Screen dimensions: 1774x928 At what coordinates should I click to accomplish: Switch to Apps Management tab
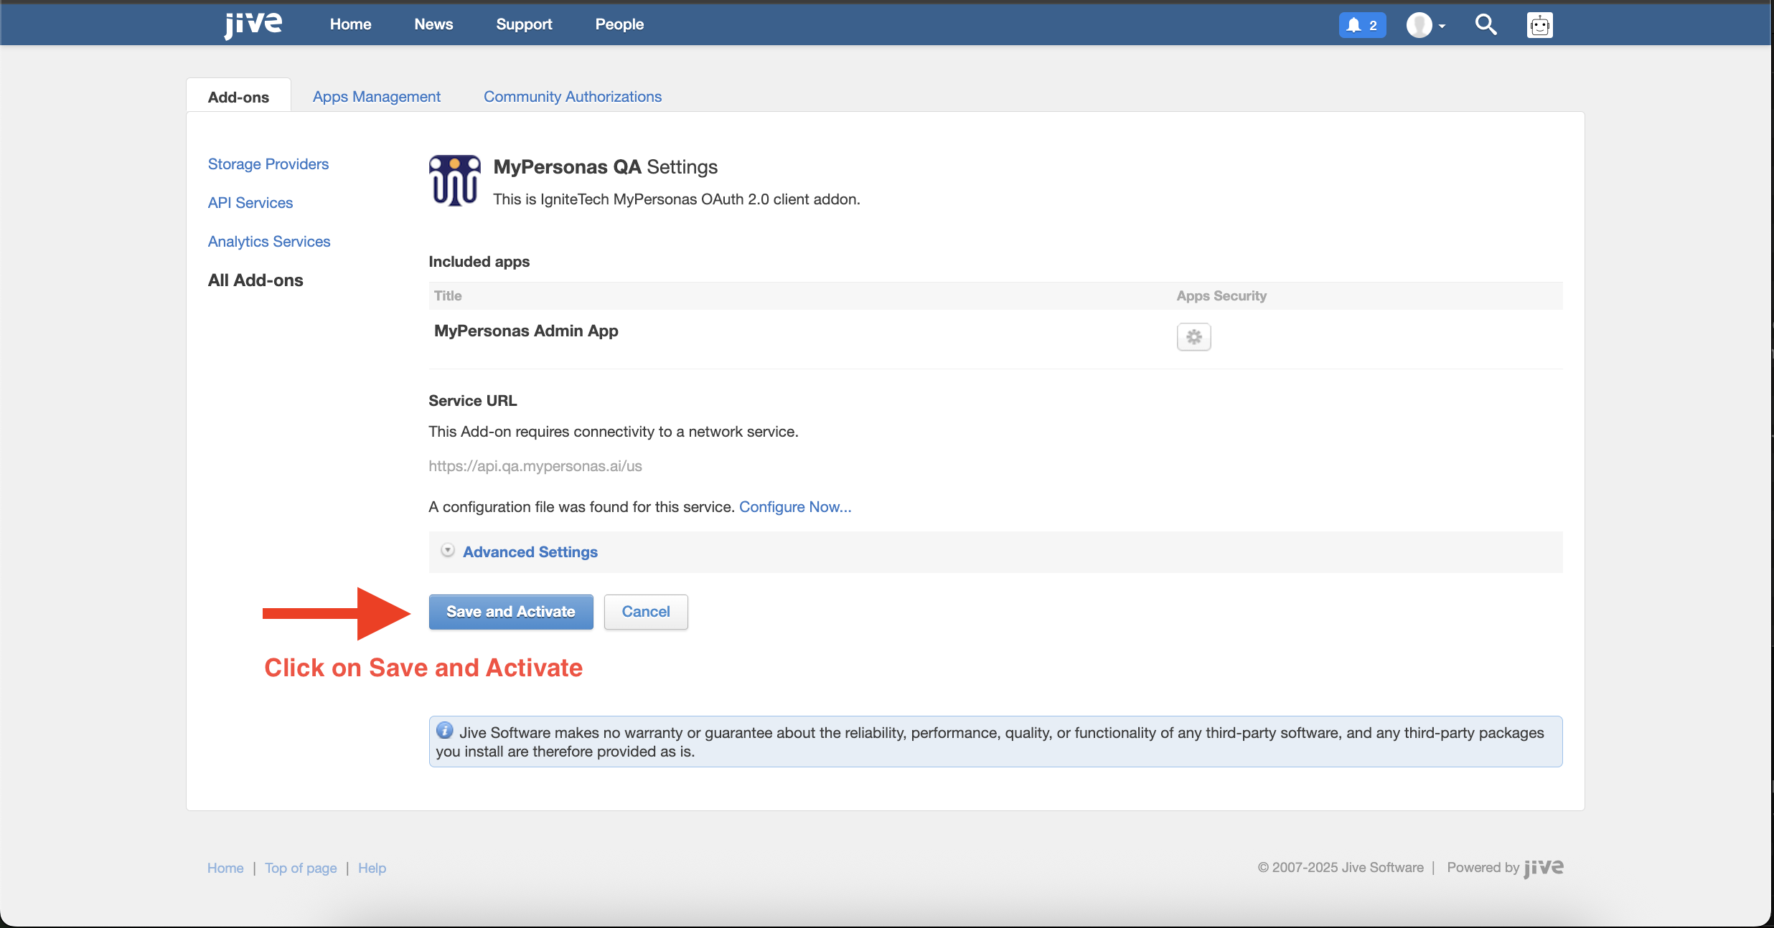[376, 97]
